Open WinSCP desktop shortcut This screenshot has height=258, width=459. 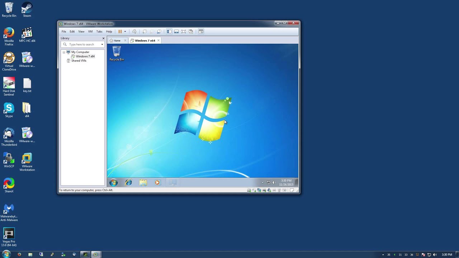pos(9,160)
